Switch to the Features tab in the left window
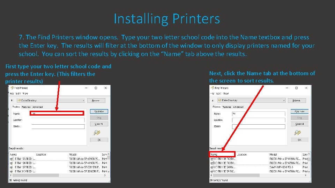This screenshot has width=335, height=188. coord(26,107)
